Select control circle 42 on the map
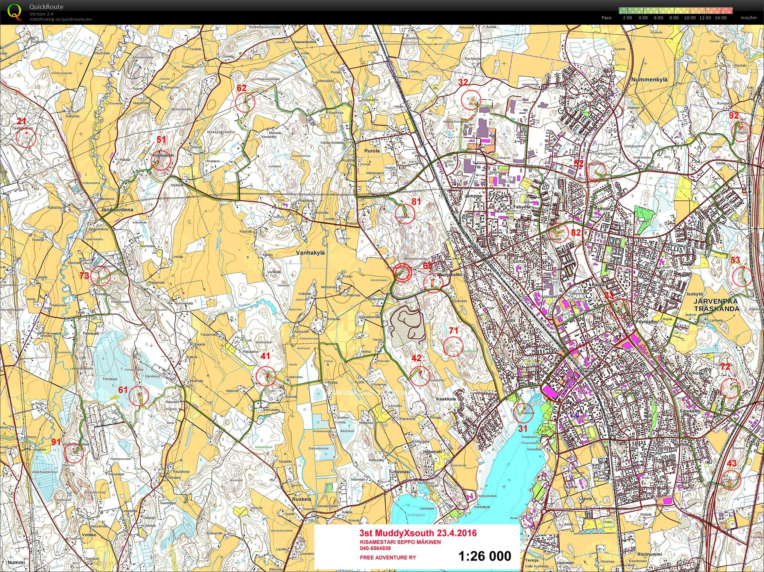Image resolution: width=764 pixels, height=572 pixels. tap(420, 376)
